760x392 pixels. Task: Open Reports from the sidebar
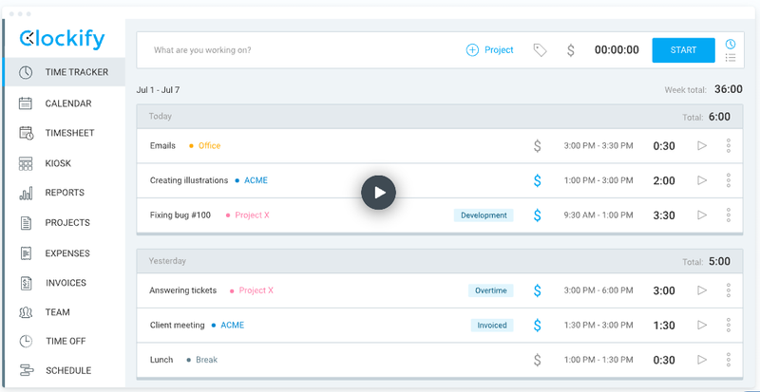[x=65, y=193]
